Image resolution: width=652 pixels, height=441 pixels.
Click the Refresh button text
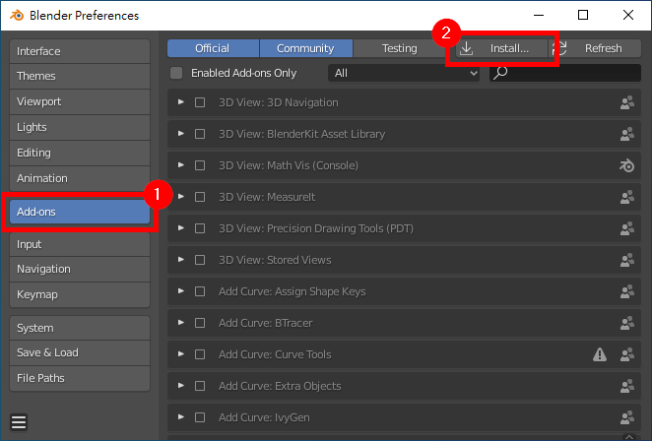pos(604,48)
